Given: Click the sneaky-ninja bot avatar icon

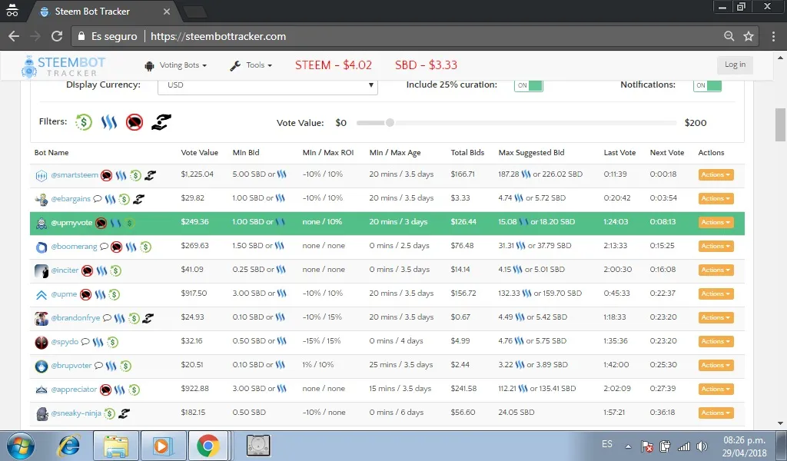Looking at the screenshot, I should pos(42,413).
